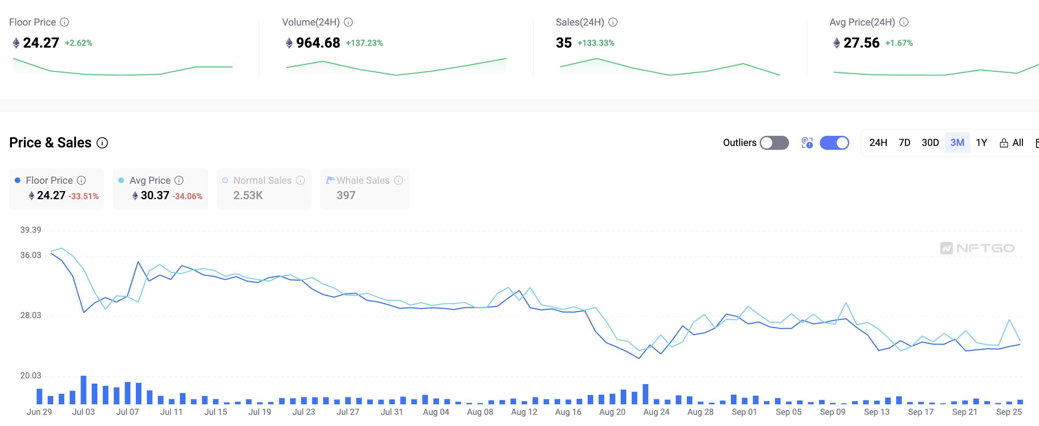
Task: Click the tallest sales bar near Jul 03
Action: pos(83,390)
